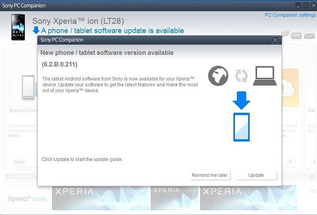
Task: Choose Remind me later
Action: pyautogui.click(x=210, y=175)
